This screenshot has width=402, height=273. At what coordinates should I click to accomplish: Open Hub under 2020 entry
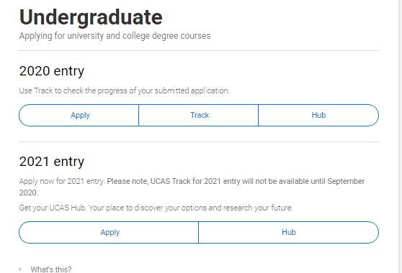[x=318, y=115]
